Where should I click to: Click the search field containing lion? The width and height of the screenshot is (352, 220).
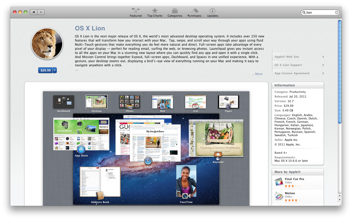pos(320,12)
